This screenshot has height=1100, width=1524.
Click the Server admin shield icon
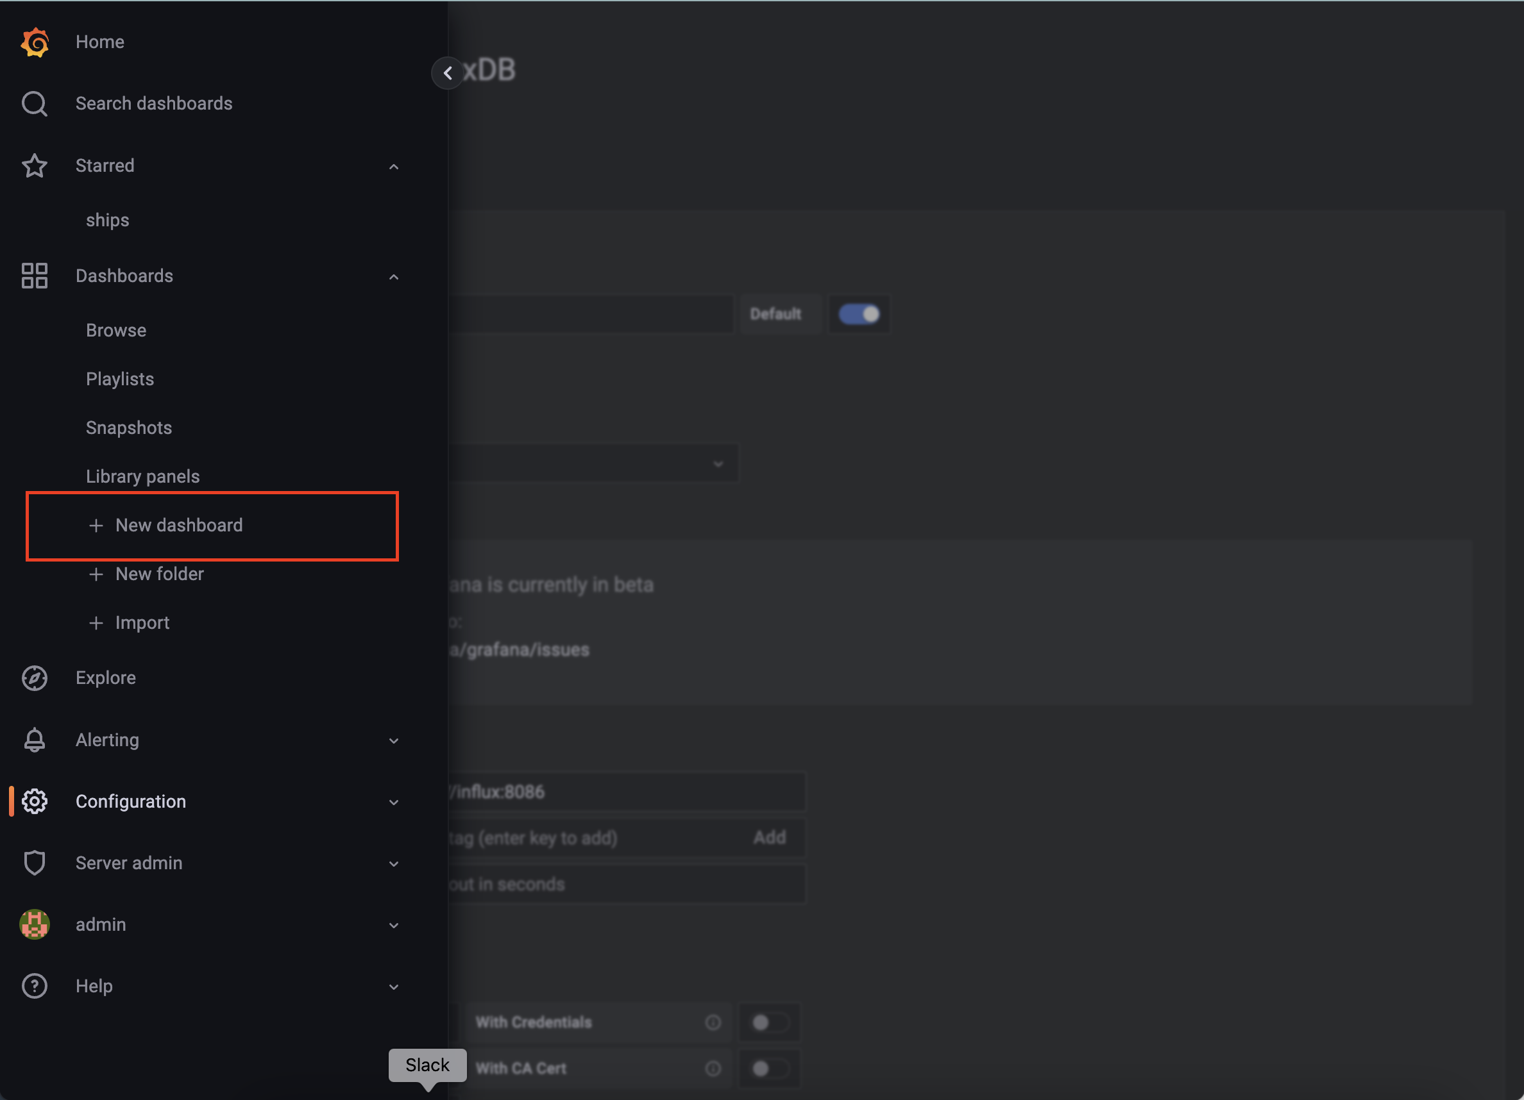tap(34, 863)
